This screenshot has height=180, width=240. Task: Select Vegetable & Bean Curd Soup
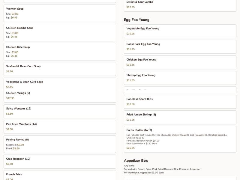pyautogui.click(x=60, y=84)
